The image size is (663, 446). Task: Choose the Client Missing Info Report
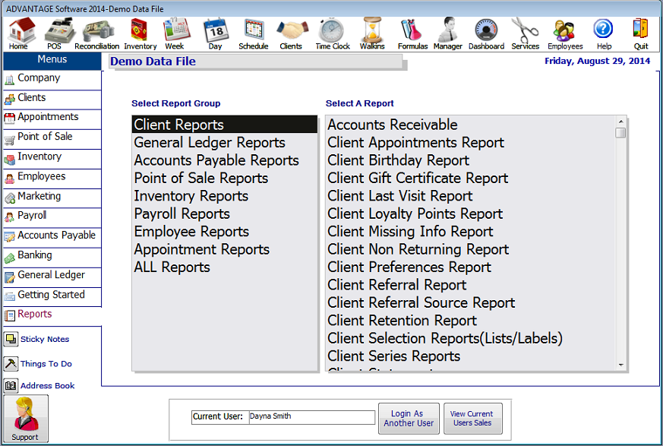click(471, 231)
